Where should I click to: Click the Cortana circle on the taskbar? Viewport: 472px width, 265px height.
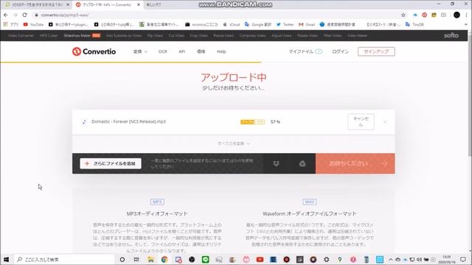[x=122, y=259]
